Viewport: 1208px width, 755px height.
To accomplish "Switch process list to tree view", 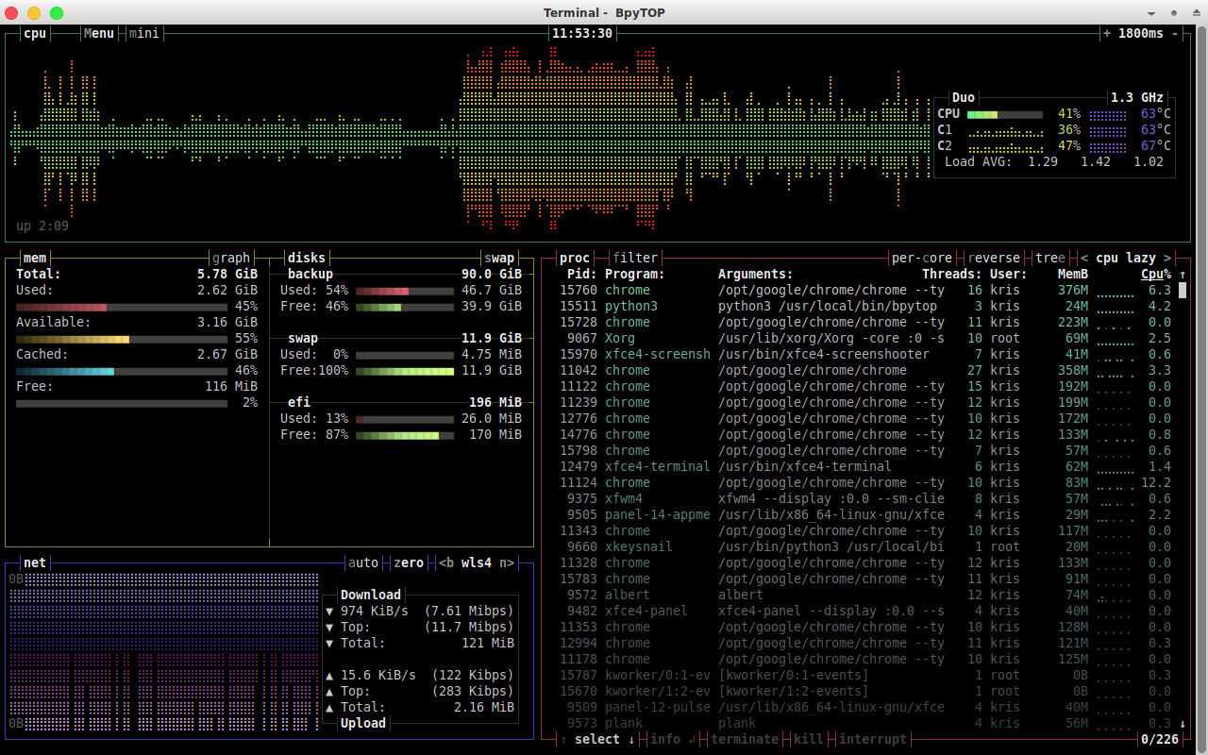I will point(1049,257).
